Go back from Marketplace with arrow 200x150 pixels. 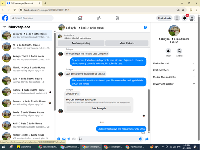5,27
